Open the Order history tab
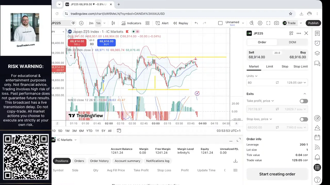Viewport: 330px width, 185px height. [99, 161]
